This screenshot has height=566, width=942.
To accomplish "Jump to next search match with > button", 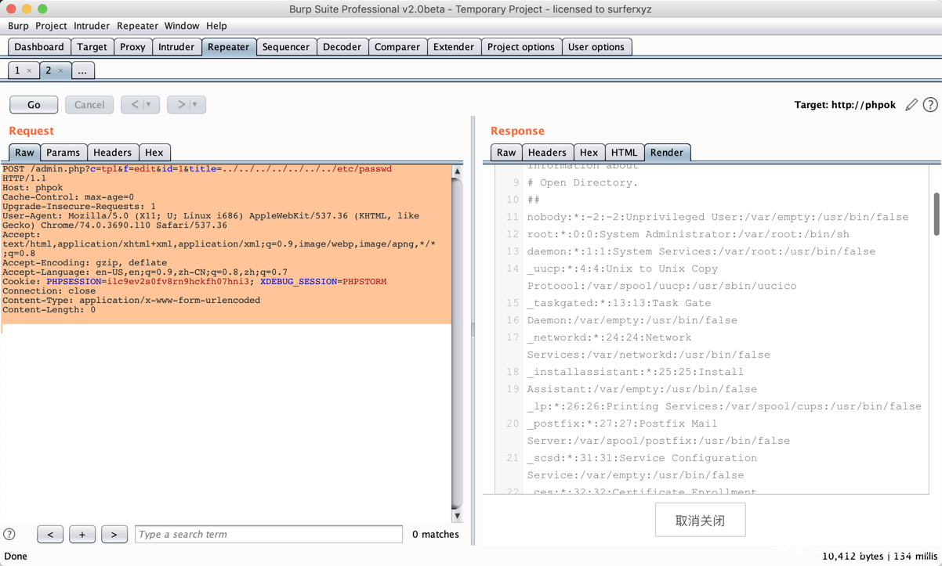I will 114,535.
